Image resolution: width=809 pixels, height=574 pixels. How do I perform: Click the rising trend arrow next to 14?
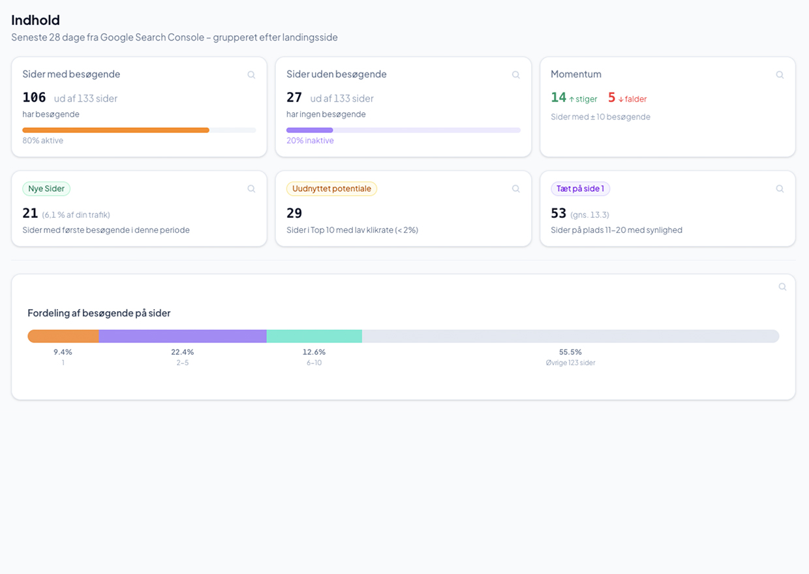[x=572, y=98]
